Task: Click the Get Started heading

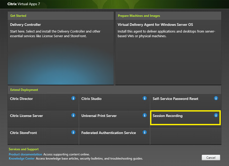Action: [18, 16]
